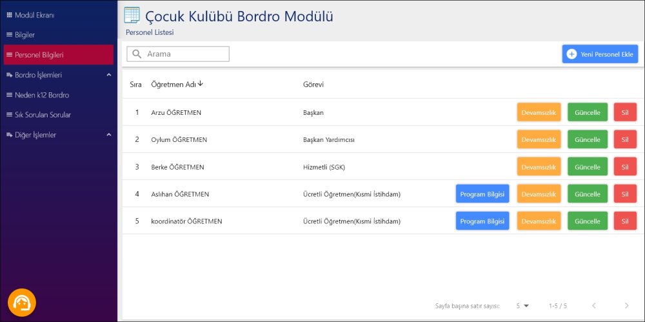
Task: Open the support headset chat icon
Action: click(x=22, y=303)
